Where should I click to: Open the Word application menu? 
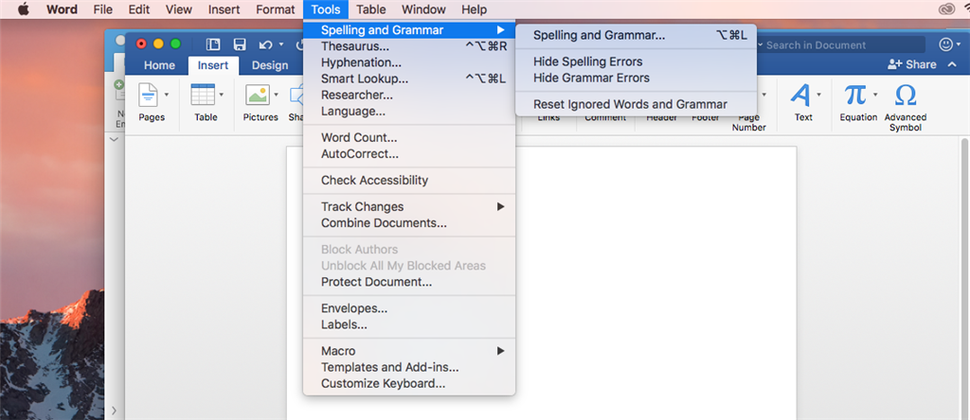click(62, 9)
